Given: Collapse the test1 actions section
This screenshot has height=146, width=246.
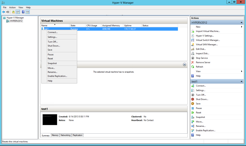Looking at the screenshot, I should click(242, 82).
